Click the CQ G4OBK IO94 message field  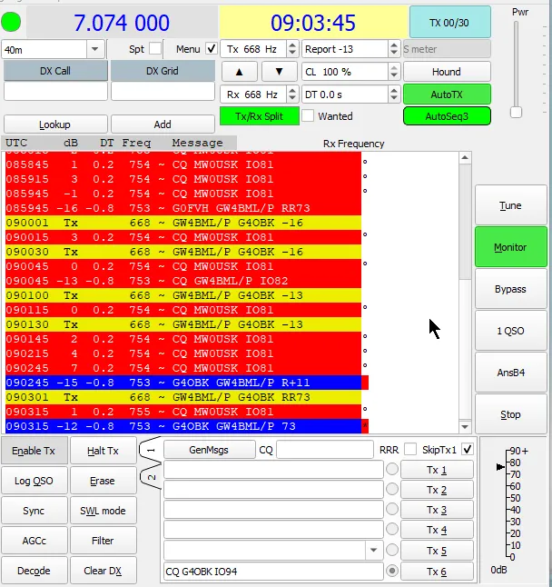click(273, 572)
